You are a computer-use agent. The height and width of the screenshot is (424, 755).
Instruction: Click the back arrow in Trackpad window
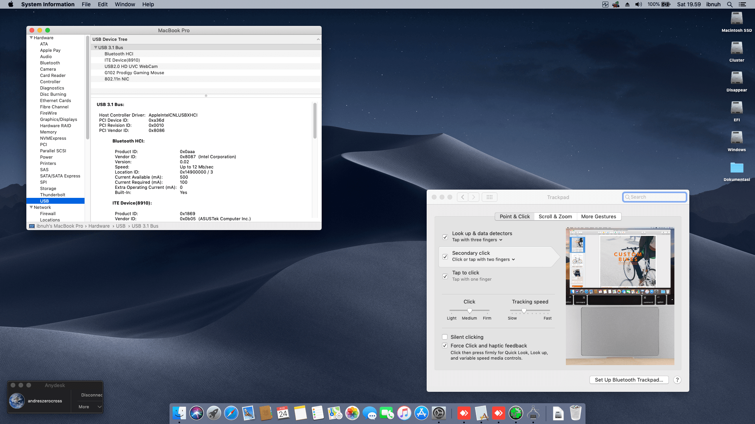[x=462, y=197]
